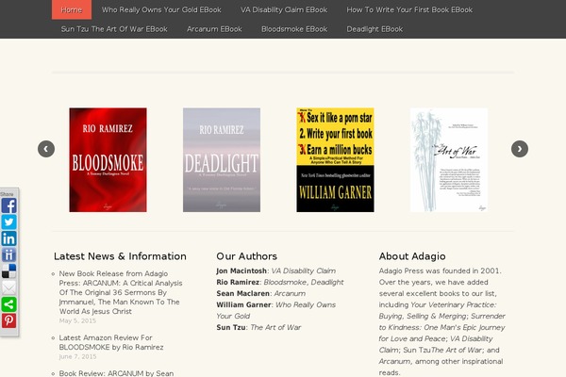Click author name William Garner
Screen dimensions: 566x377
[x=243, y=304]
